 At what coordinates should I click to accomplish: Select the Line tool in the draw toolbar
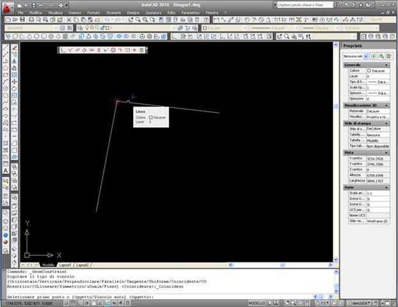(6, 47)
